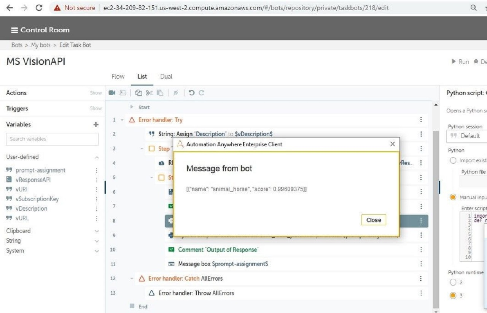Select the Manual input radio option
Screen dimensions: 487x313
tap(453, 197)
